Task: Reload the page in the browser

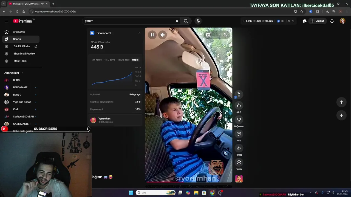Action: [17, 11]
